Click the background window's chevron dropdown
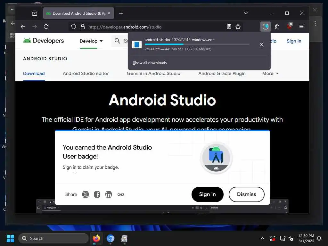 [x=12, y=9]
